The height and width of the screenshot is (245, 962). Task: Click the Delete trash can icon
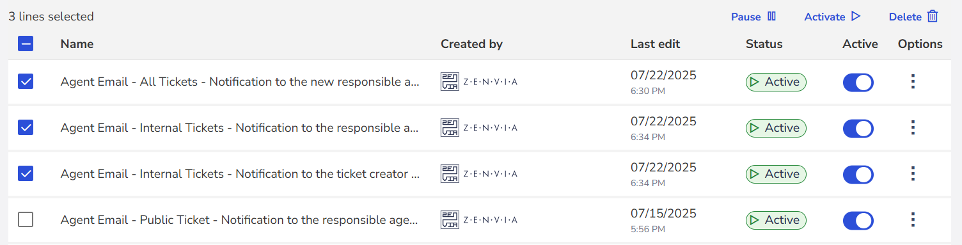933,17
